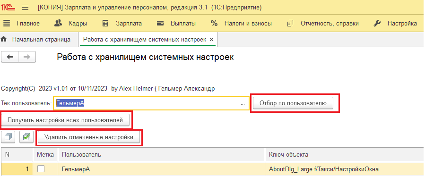Screen dimensions: 425x176
Task: Open the hamburger main menu next to 1C logo
Action: [25, 7]
